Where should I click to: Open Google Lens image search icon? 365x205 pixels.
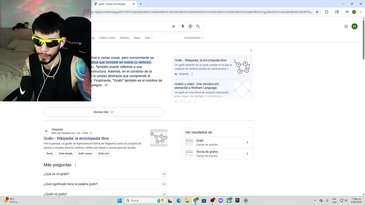pos(190,26)
